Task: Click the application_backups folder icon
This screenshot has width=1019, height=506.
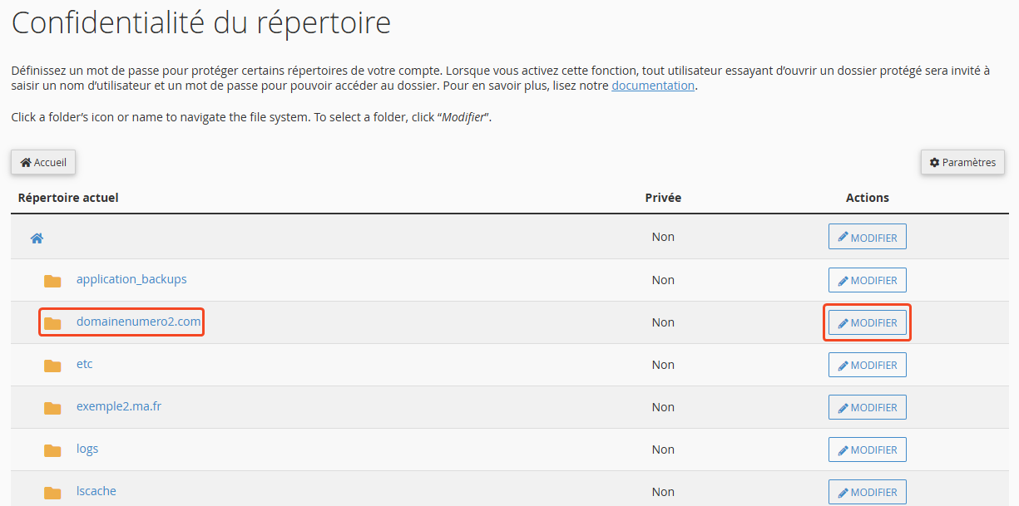Action: tap(52, 280)
